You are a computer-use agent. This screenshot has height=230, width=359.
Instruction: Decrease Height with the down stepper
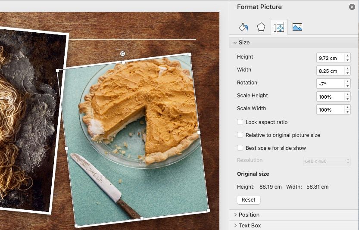(x=347, y=60)
